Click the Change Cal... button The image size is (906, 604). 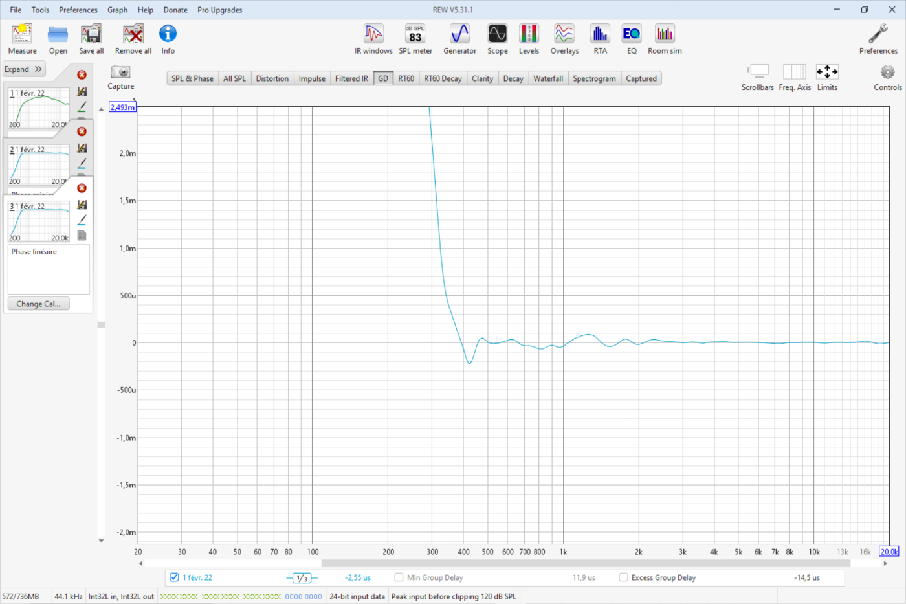click(38, 304)
